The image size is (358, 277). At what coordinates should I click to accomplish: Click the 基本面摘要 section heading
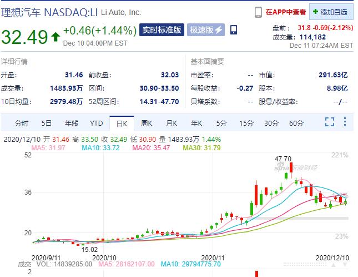pos(208,62)
